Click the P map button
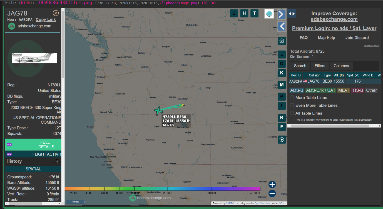 click(282, 96)
